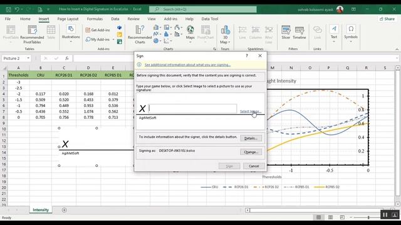Open My Add-ins dropdown arrow
Viewport: 401px width, 225px height.
tap(113, 39)
